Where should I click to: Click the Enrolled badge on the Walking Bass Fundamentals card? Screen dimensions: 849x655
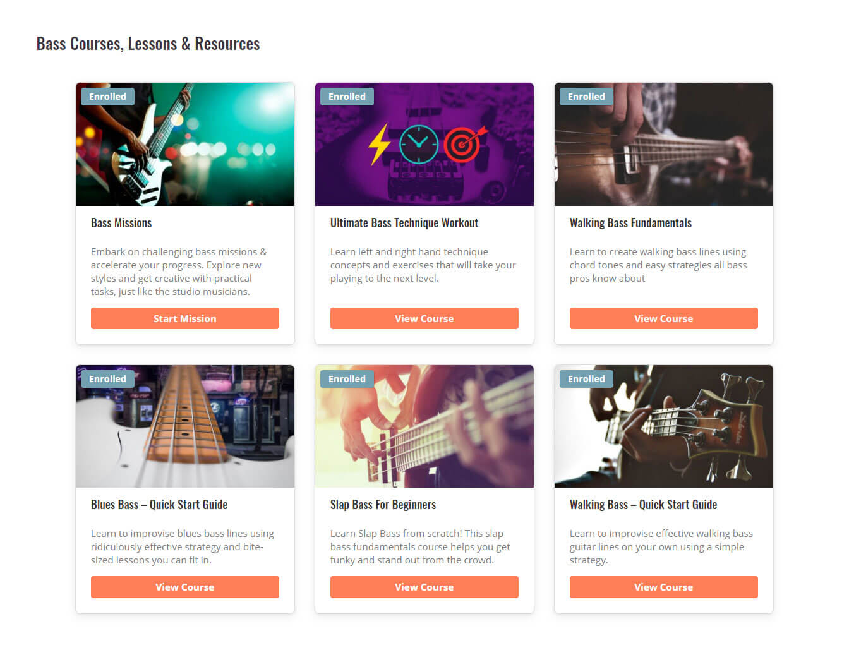pos(586,97)
